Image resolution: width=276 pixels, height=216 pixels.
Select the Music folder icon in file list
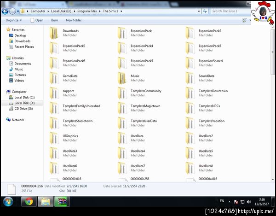(122, 78)
